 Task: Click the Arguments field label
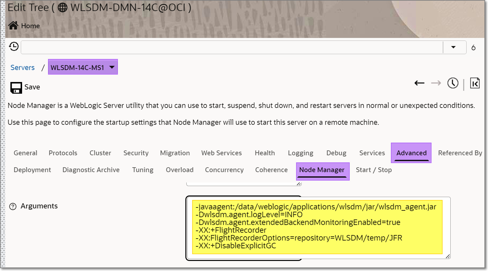coord(39,206)
